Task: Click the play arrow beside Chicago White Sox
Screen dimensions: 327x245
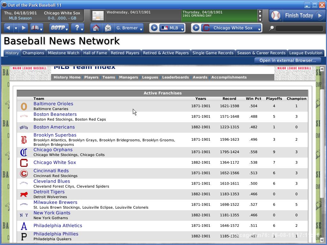Action: (196, 28)
